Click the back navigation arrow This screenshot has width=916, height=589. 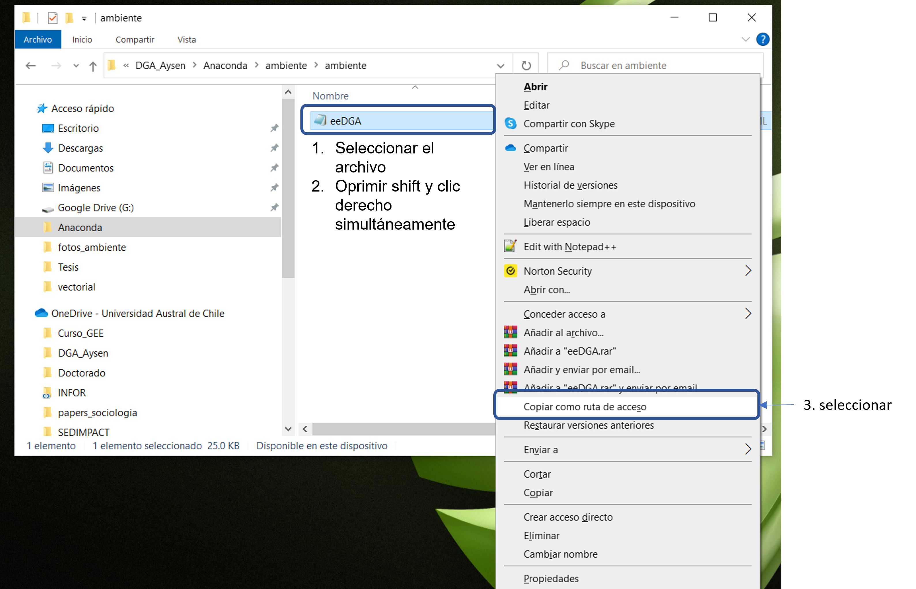point(31,66)
